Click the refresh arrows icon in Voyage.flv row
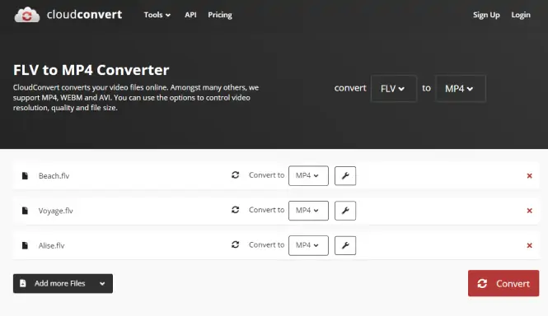Viewport: 548px width, 316px height. [235, 210]
